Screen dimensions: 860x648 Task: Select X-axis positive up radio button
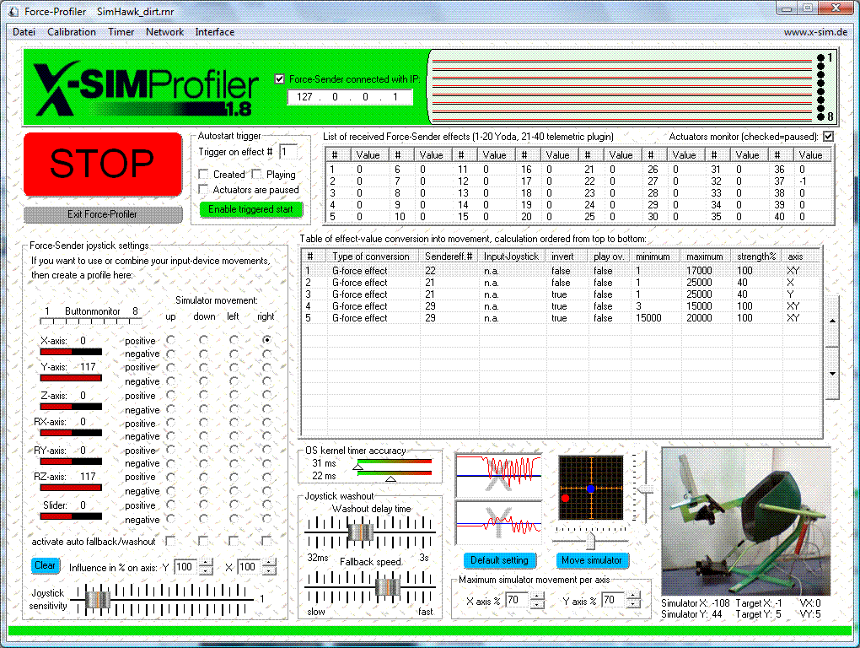tap(170, 340)
